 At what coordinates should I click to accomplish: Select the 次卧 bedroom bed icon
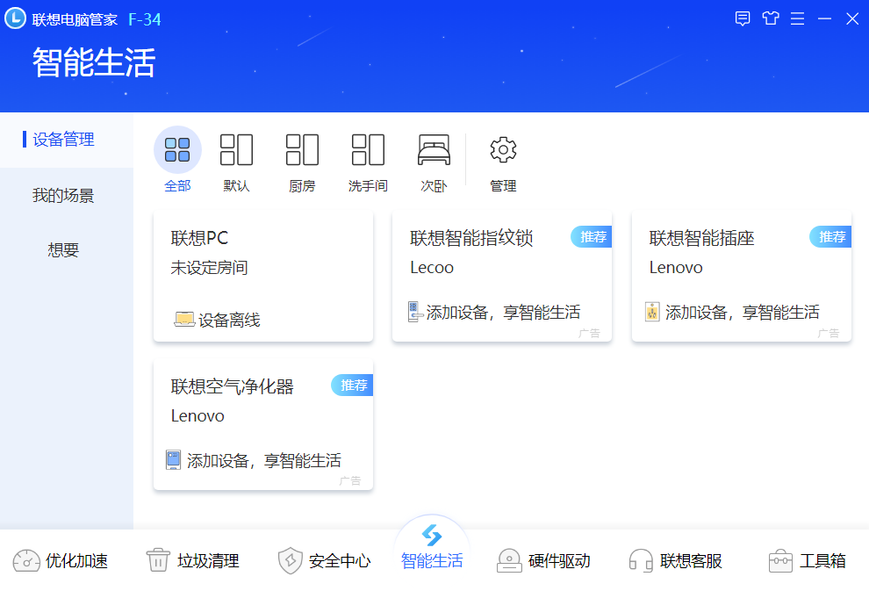[x=434, y=149]
